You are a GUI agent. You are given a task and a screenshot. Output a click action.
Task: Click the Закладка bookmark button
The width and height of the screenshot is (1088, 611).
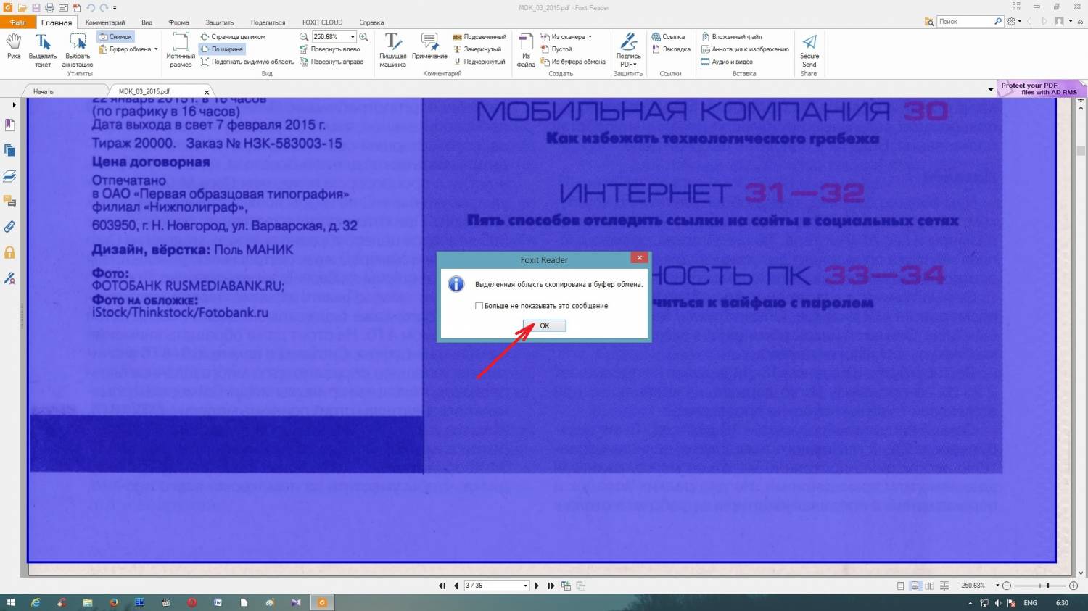671,49
